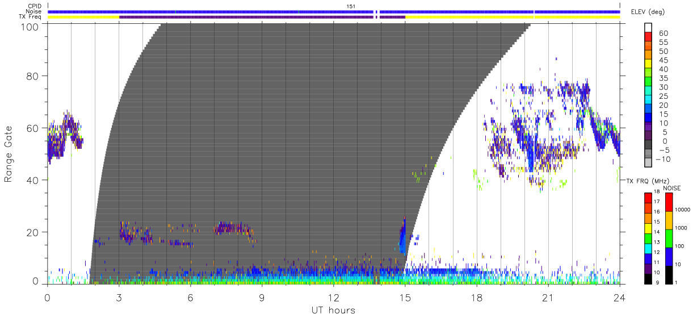Click Range Gate axis tick label 60
Viewport: 697px width, 322px height.
pyautogui.click(x=32, y=128)
